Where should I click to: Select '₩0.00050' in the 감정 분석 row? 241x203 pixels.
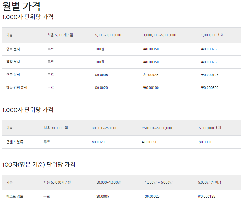coord(151,62)
